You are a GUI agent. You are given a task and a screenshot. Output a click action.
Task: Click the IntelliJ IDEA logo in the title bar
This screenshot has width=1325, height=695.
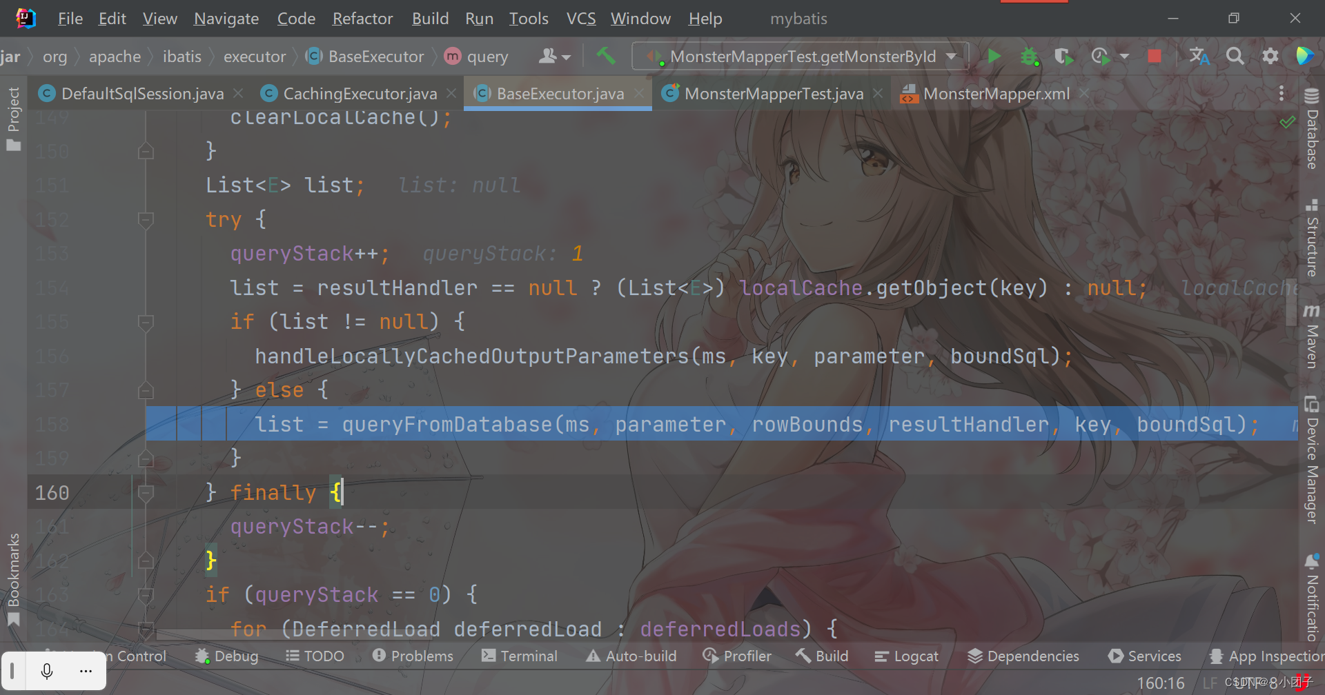click(26, 19)
